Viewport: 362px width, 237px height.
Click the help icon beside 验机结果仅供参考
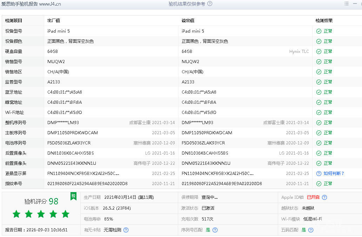210,4
